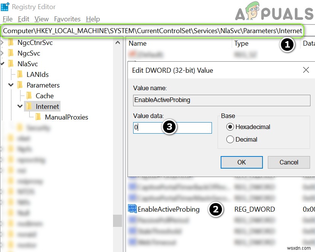Select the ManualProxies folder icon
The height and width of the screenshot is (252, 315).
pos(38,117)
